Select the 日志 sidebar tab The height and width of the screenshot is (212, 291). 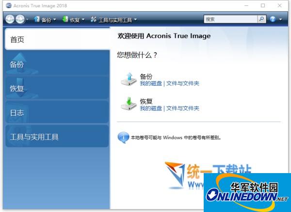(x=57, y=112)
